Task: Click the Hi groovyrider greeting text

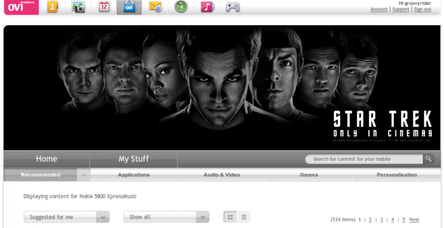Action: [x=415, y=3]
